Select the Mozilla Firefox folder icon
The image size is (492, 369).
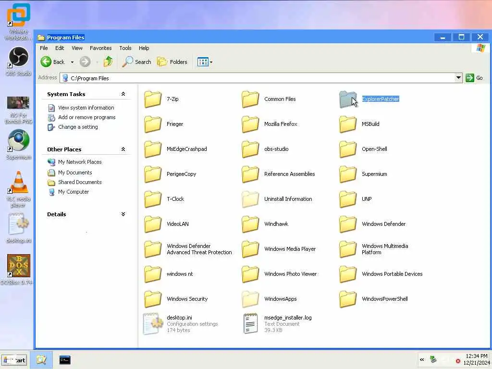(x=250, y=124)
